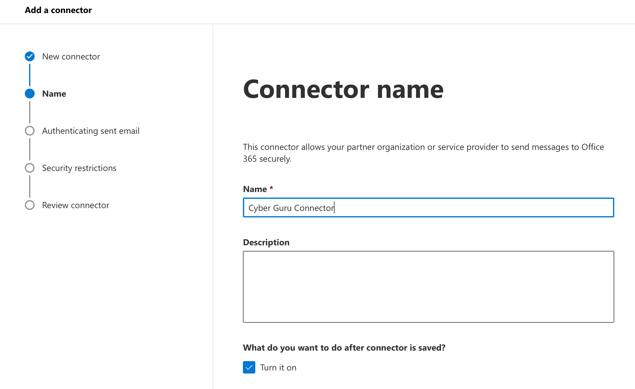This screenshot has height=389, width=635.
Task: Go back to the New connector step label
Action: [x=71, y=57]
